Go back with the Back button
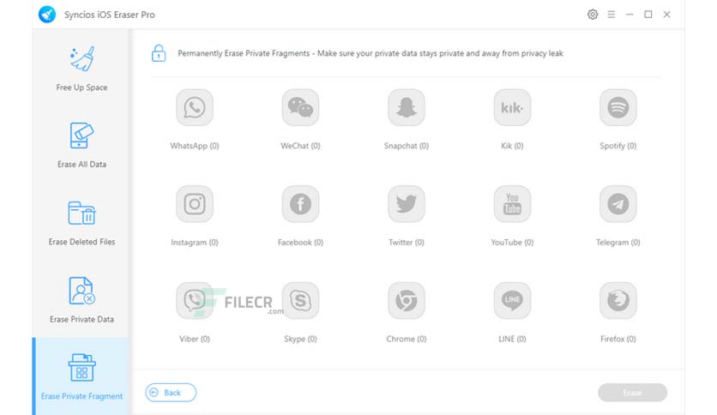The width and height of the screenshot is (717, 415). (x=171, y=393)
